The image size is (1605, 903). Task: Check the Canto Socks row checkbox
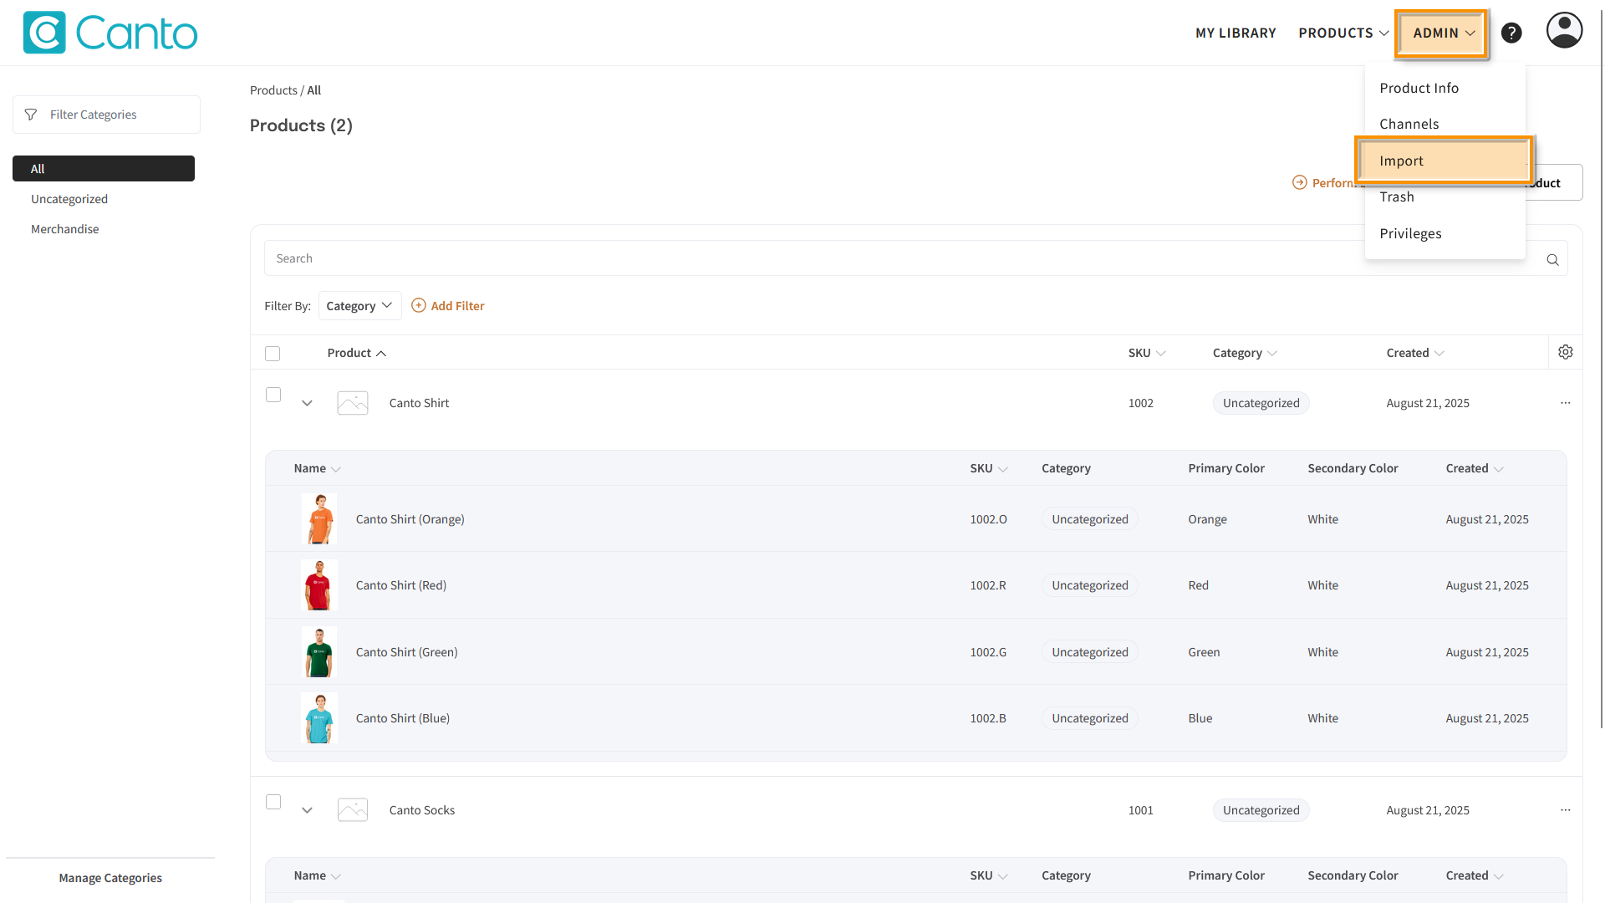click(x=273, y=802)
